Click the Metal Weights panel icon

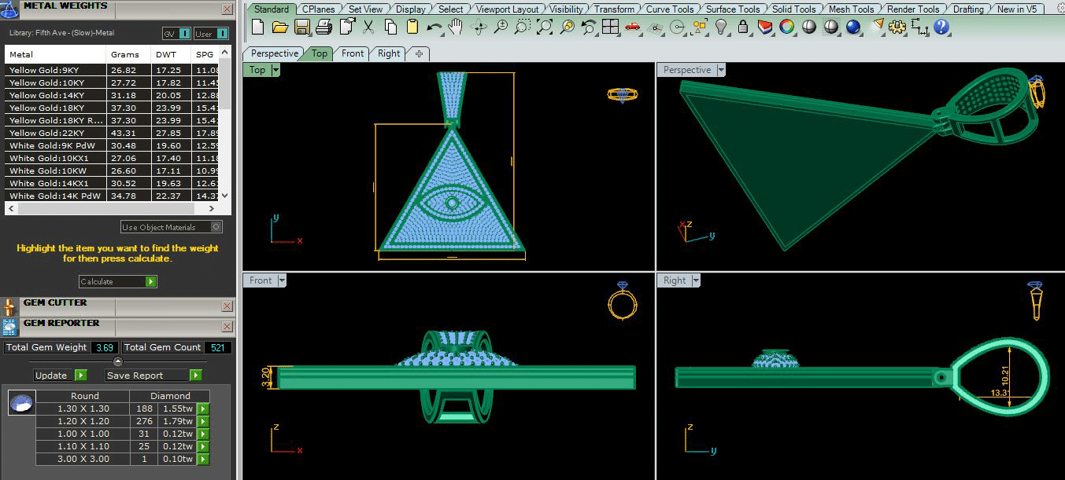10,9
